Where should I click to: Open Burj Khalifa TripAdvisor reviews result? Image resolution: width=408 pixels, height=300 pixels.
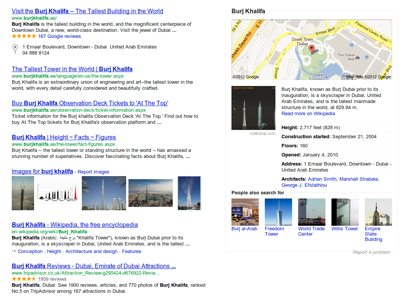[x=94, y=266]
